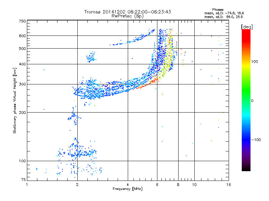Click the frequency axis tick label "4"
The height and width of the screenshot is (201, 269).
[x=128, y=185]
